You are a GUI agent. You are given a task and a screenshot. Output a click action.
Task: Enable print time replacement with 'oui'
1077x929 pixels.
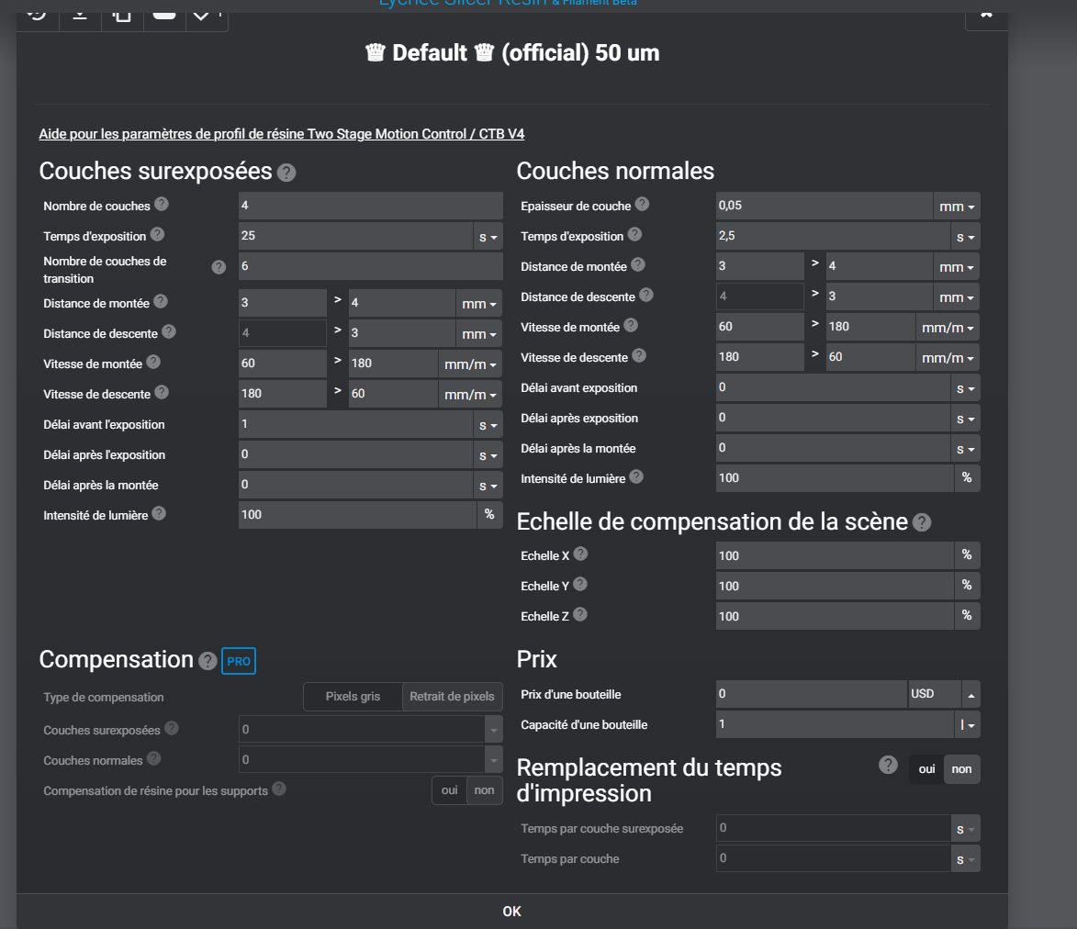[x=926, y=769]
